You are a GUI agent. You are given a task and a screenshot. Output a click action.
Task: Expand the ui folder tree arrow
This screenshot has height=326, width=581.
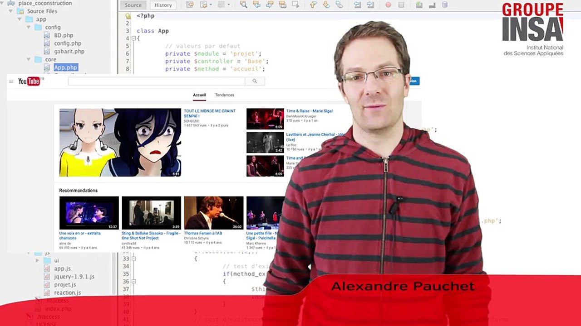click(x=38, y=260)
